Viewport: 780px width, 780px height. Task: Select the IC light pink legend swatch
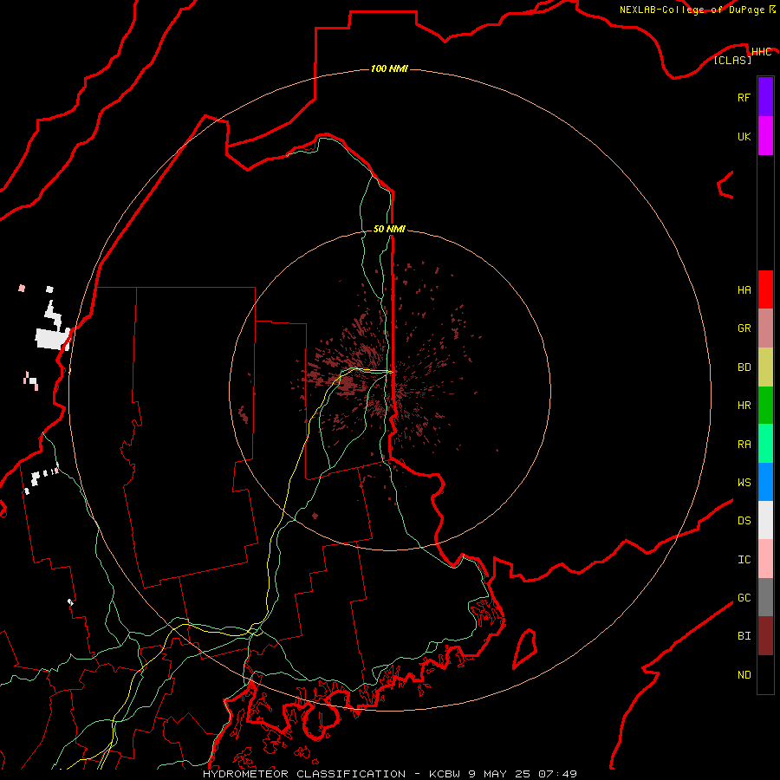coord(765,559)
